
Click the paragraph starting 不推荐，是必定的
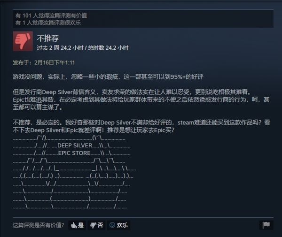141,126
